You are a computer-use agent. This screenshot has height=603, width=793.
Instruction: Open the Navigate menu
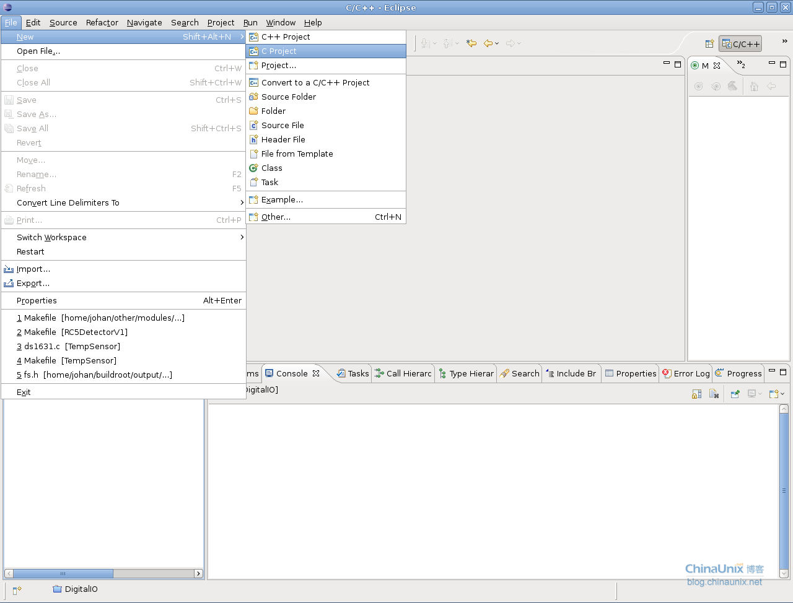(144, 22)
